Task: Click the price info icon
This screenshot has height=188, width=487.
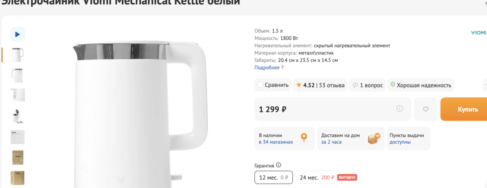Action: [399, 109]
